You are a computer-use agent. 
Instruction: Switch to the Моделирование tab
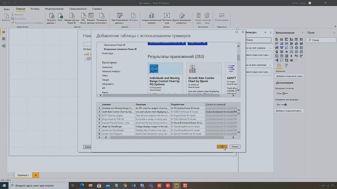pos(54,9)
